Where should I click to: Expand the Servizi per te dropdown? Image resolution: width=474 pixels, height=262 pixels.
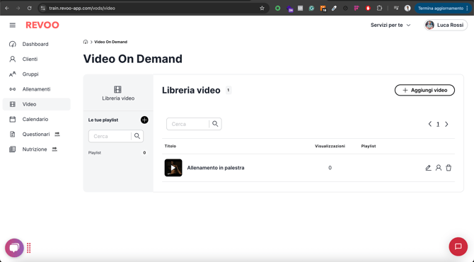click(x=391, y=25)
